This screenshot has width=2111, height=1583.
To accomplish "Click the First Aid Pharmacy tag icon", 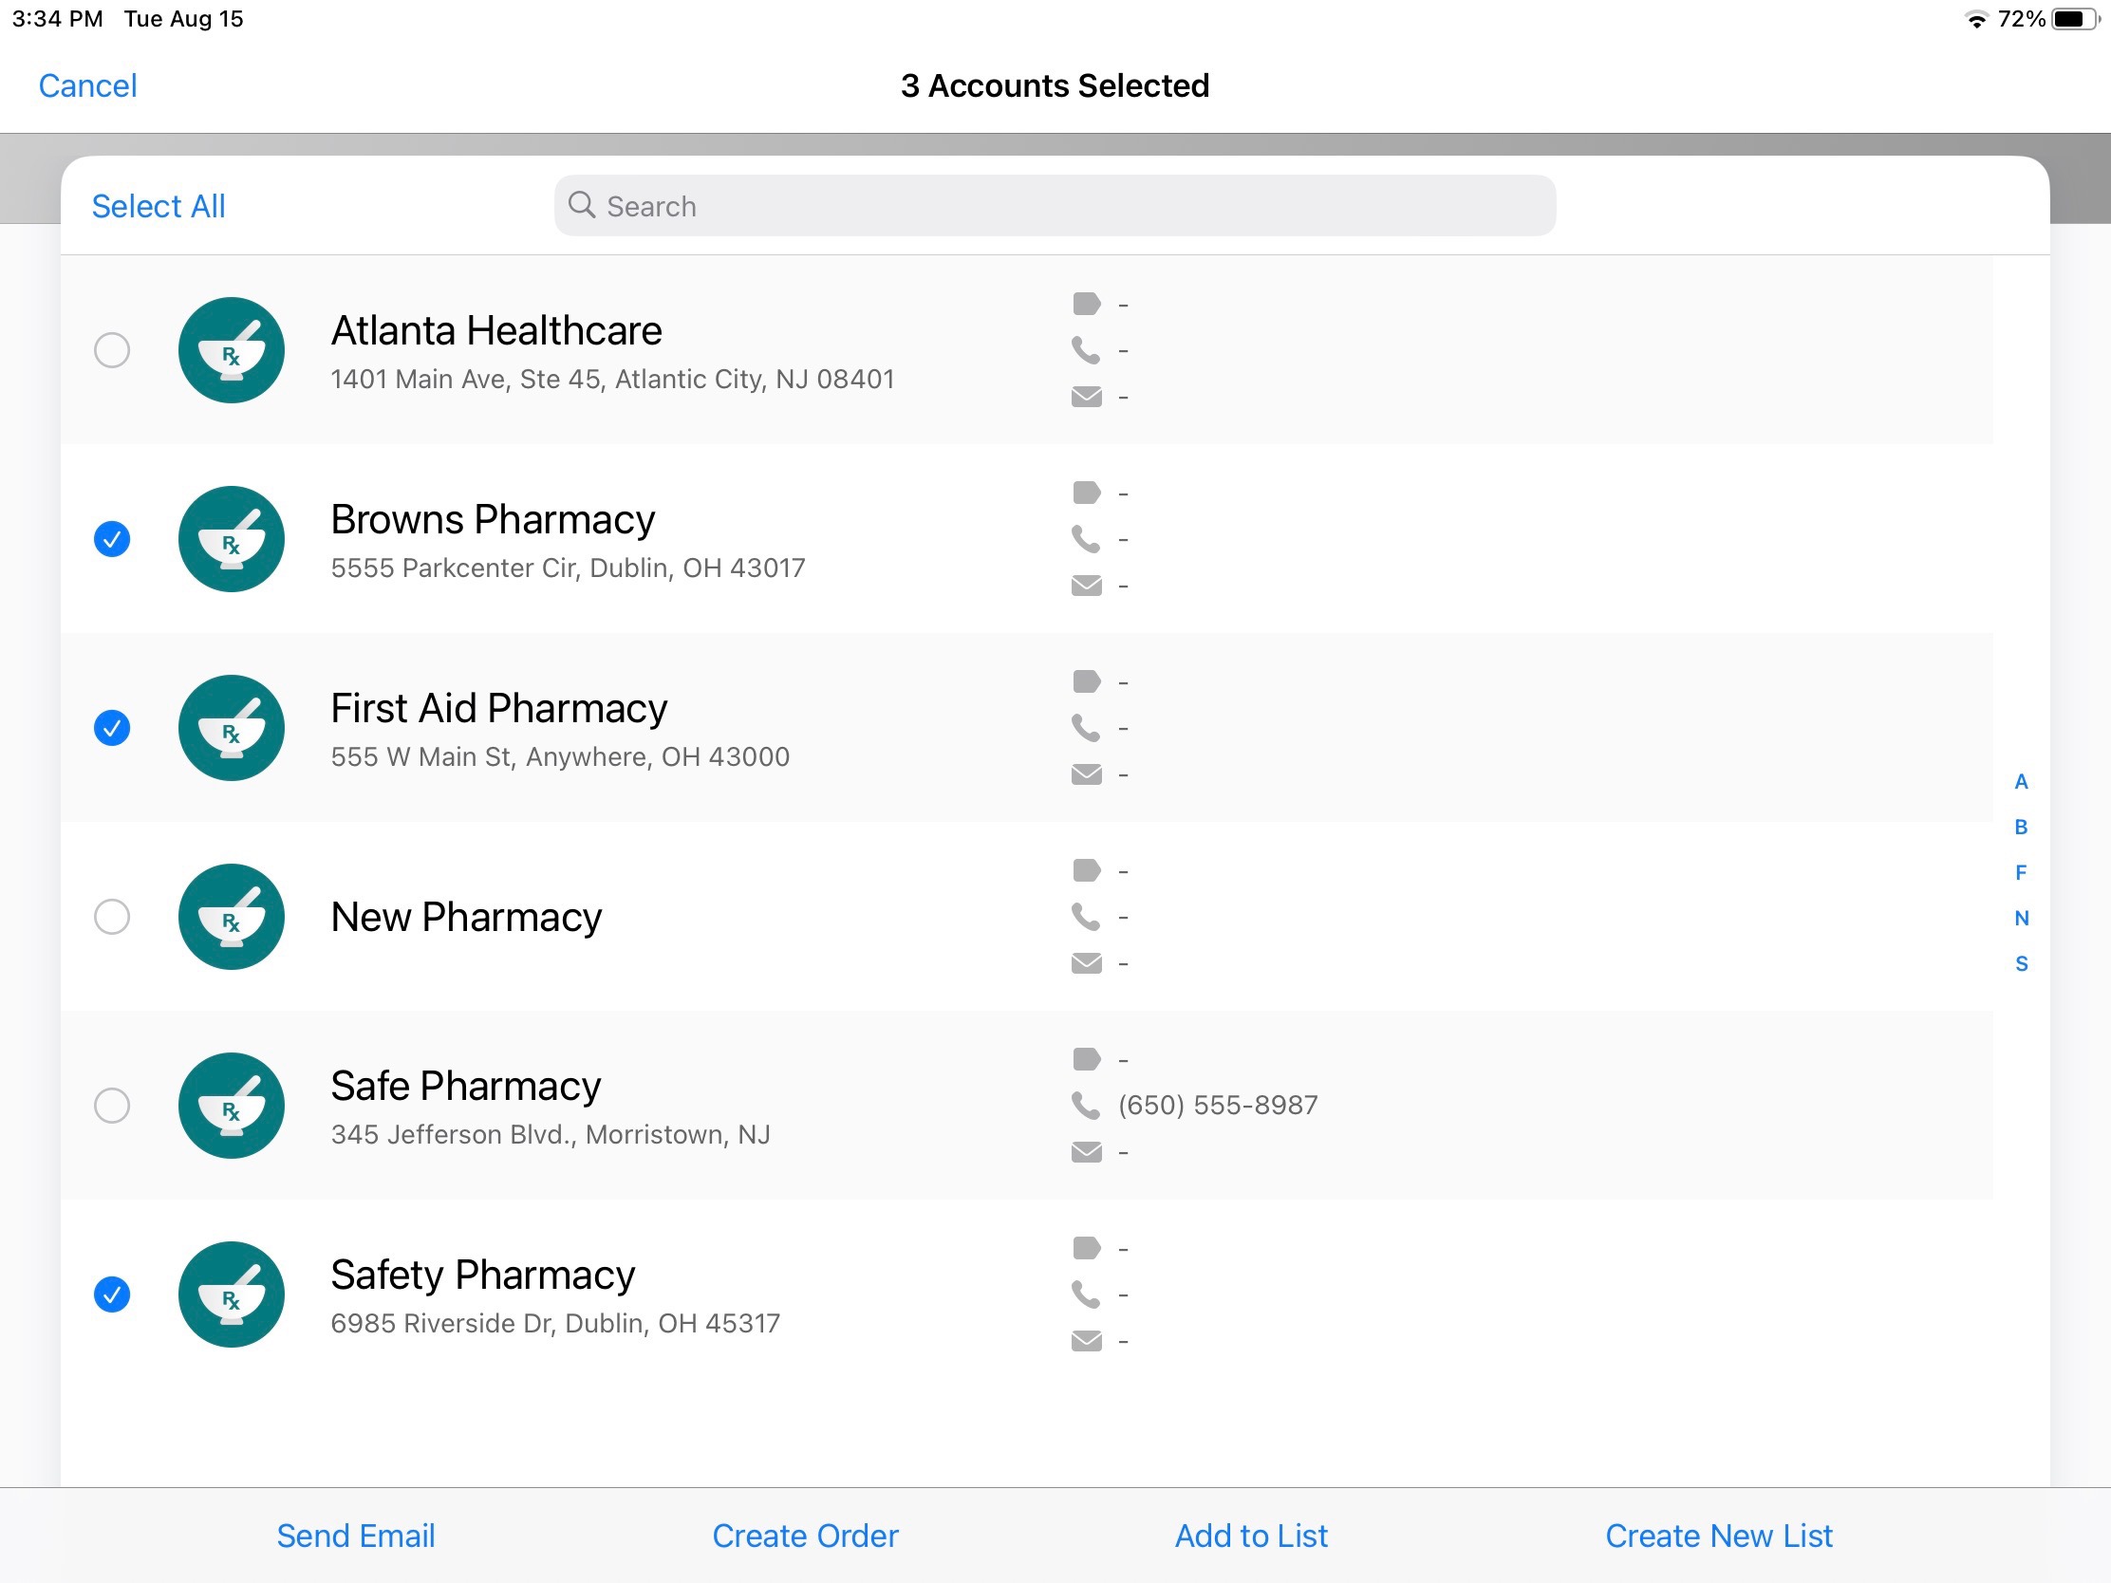I will coord(1086,681).
